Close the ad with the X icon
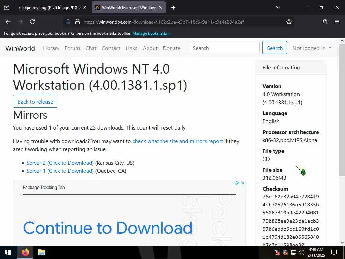 [243, 183]
